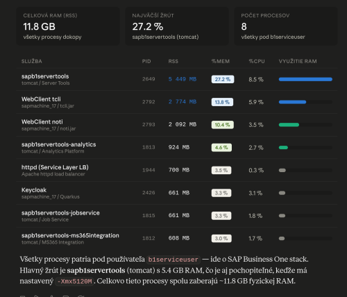Click the 27.2 % value in NAJVÄČŠÍ ŽRÚT card
This screenshot has width=347, height=297.
click(148, 26)
